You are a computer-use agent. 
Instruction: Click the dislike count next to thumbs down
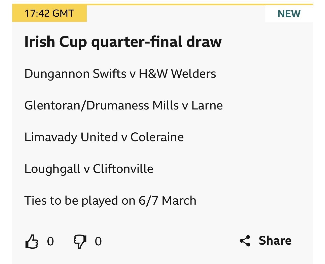click(98, 241)
